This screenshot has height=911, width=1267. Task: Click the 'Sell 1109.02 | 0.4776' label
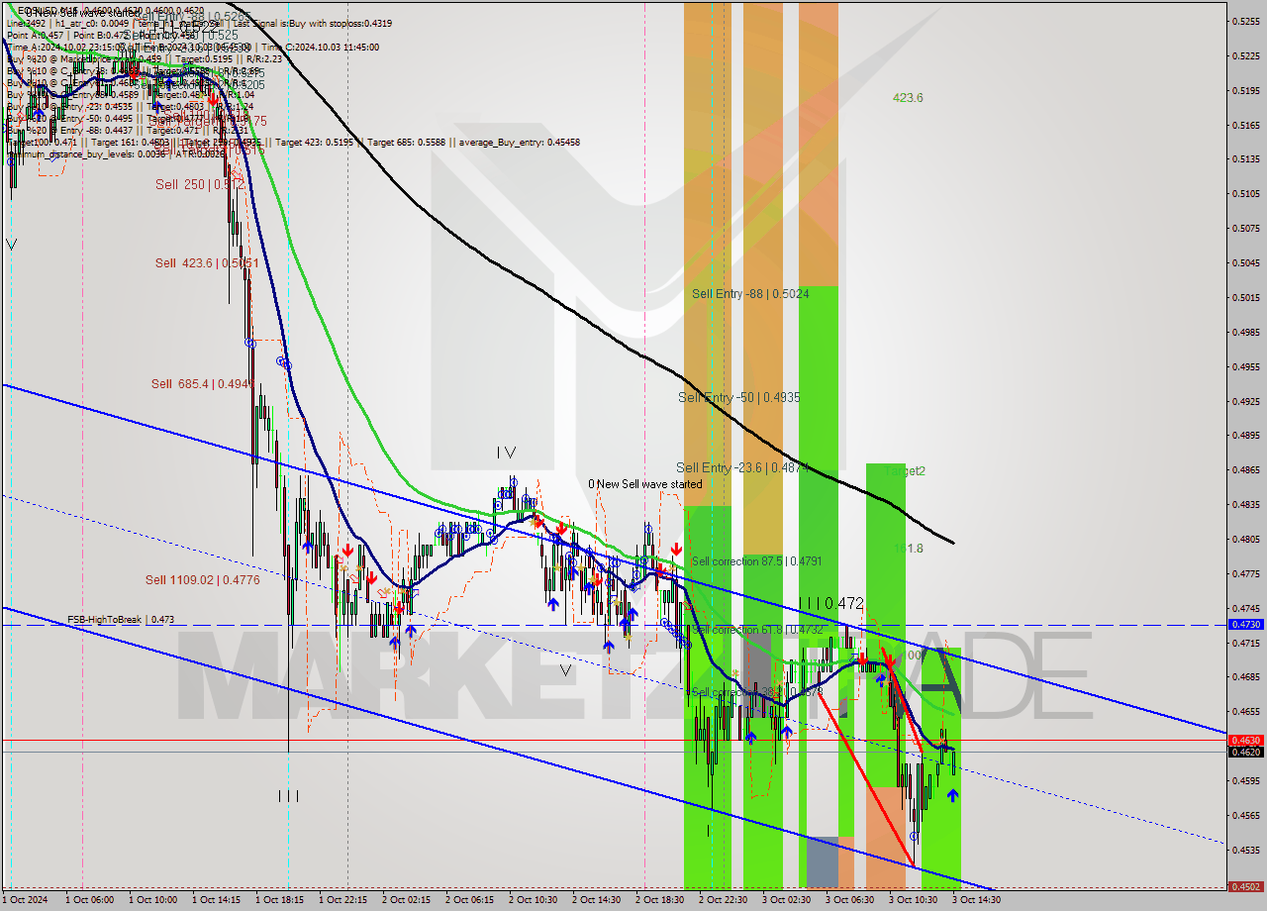pos(202,579)
